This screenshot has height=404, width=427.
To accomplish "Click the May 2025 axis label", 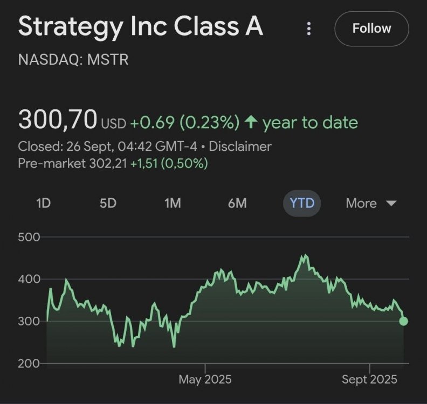I will 205,380.
